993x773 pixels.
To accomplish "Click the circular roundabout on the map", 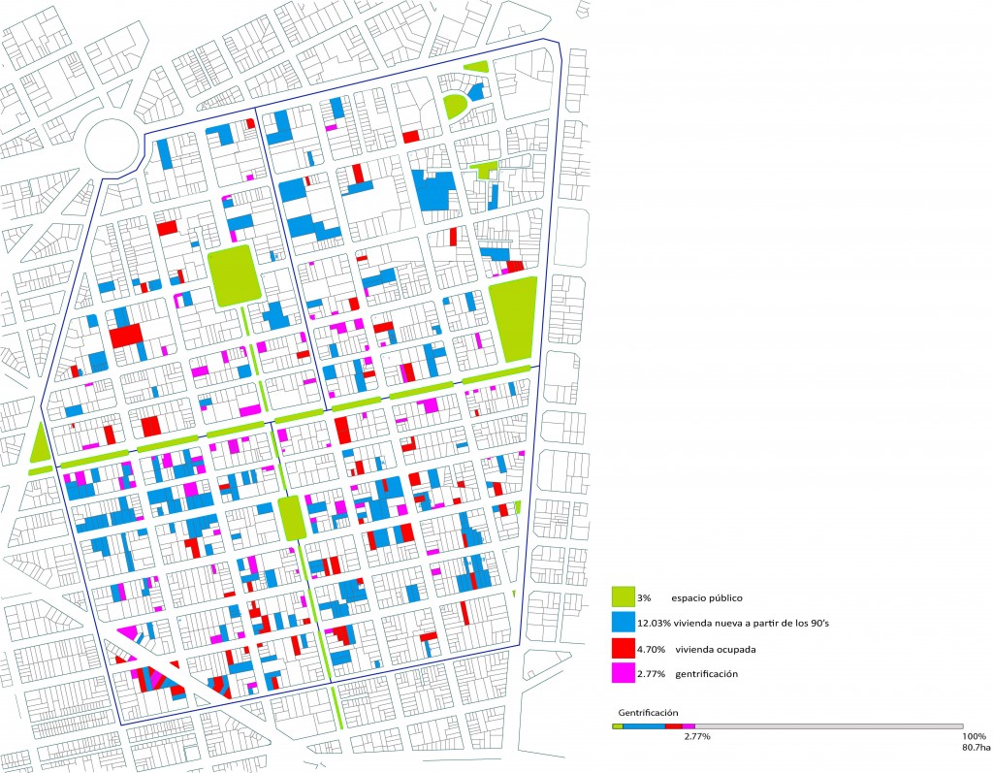I will 112,145.
